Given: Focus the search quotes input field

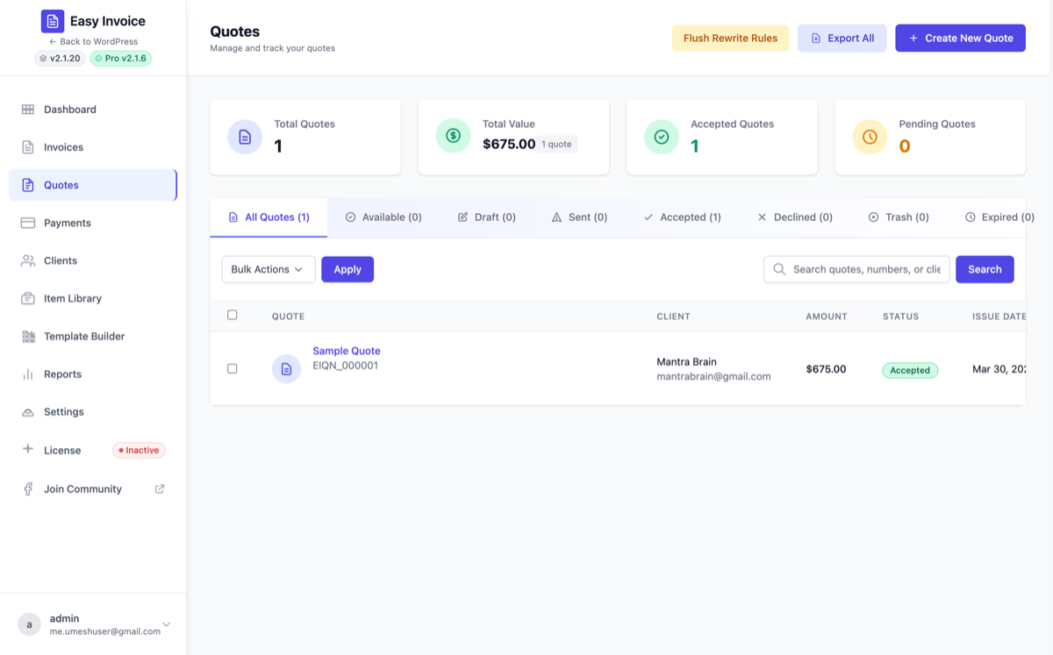Looking at the screenshot, I should (856, 269).
